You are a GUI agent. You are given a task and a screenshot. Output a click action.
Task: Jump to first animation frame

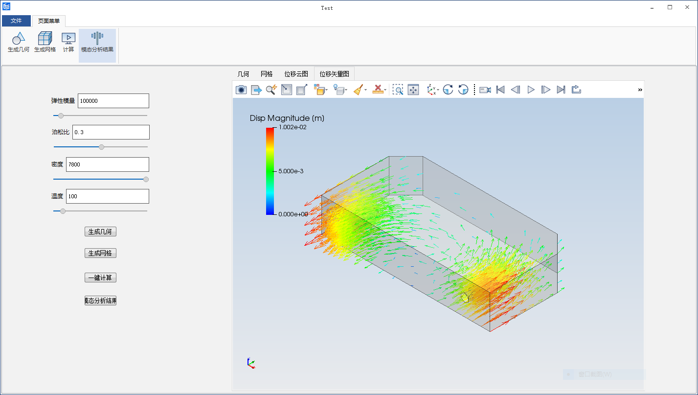click(500, 90)
